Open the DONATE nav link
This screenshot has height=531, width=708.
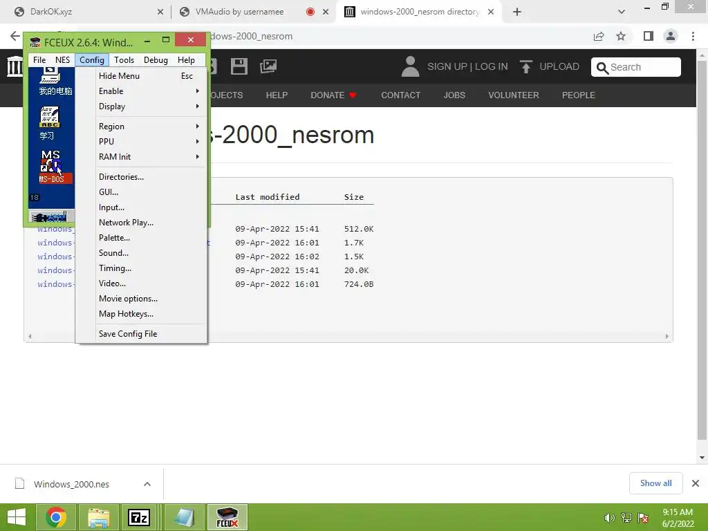pos(333,95)
